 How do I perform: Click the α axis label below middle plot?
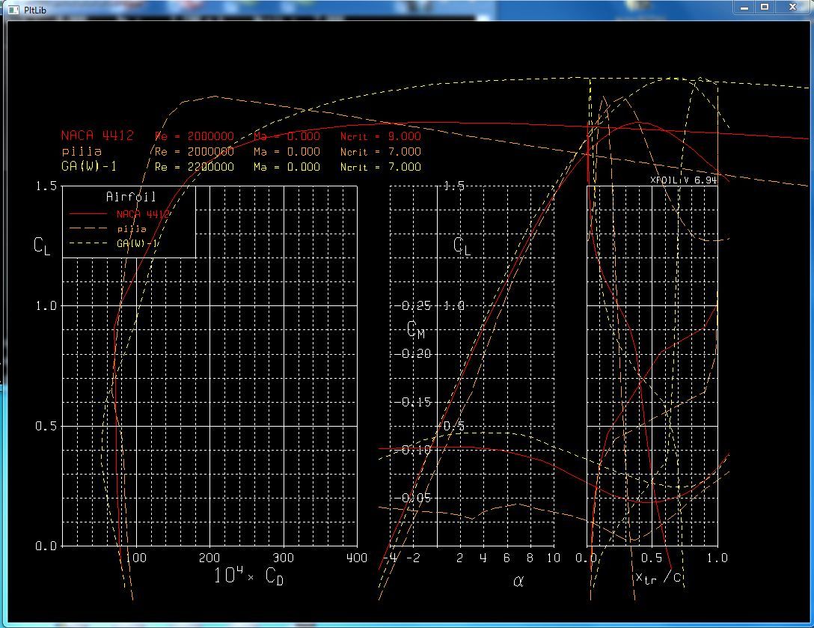pyautogui.click(x=518, y=580)
